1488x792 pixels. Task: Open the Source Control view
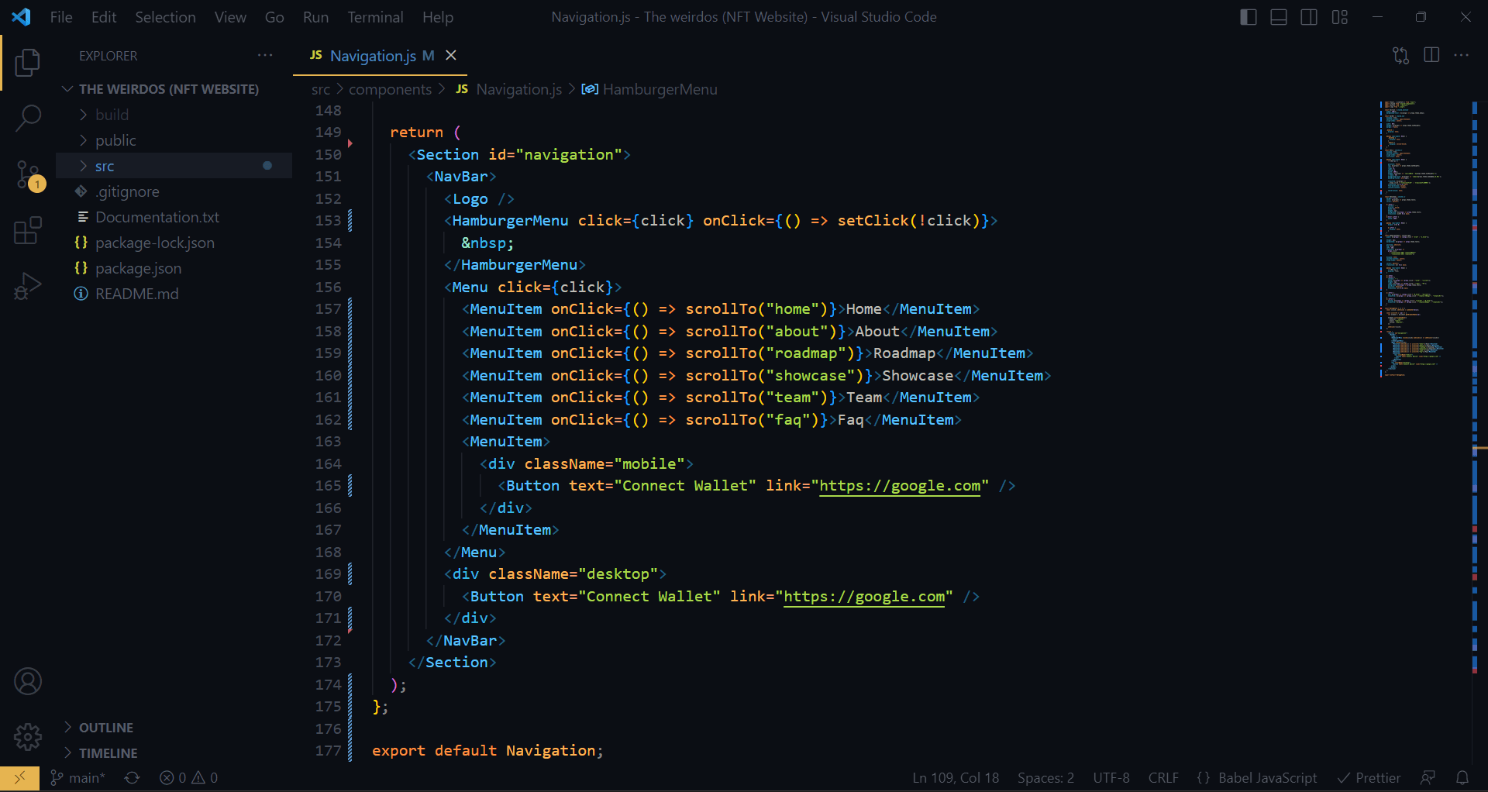pos(28,174)
